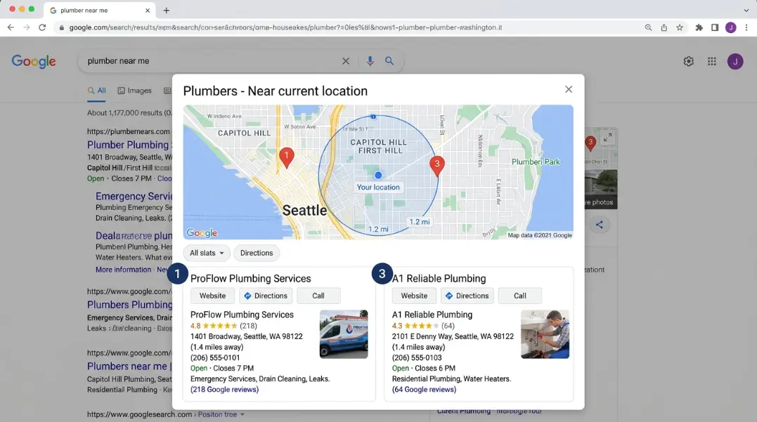Select the All results tab
Screen dimensions: 757x422
point(96,91)
